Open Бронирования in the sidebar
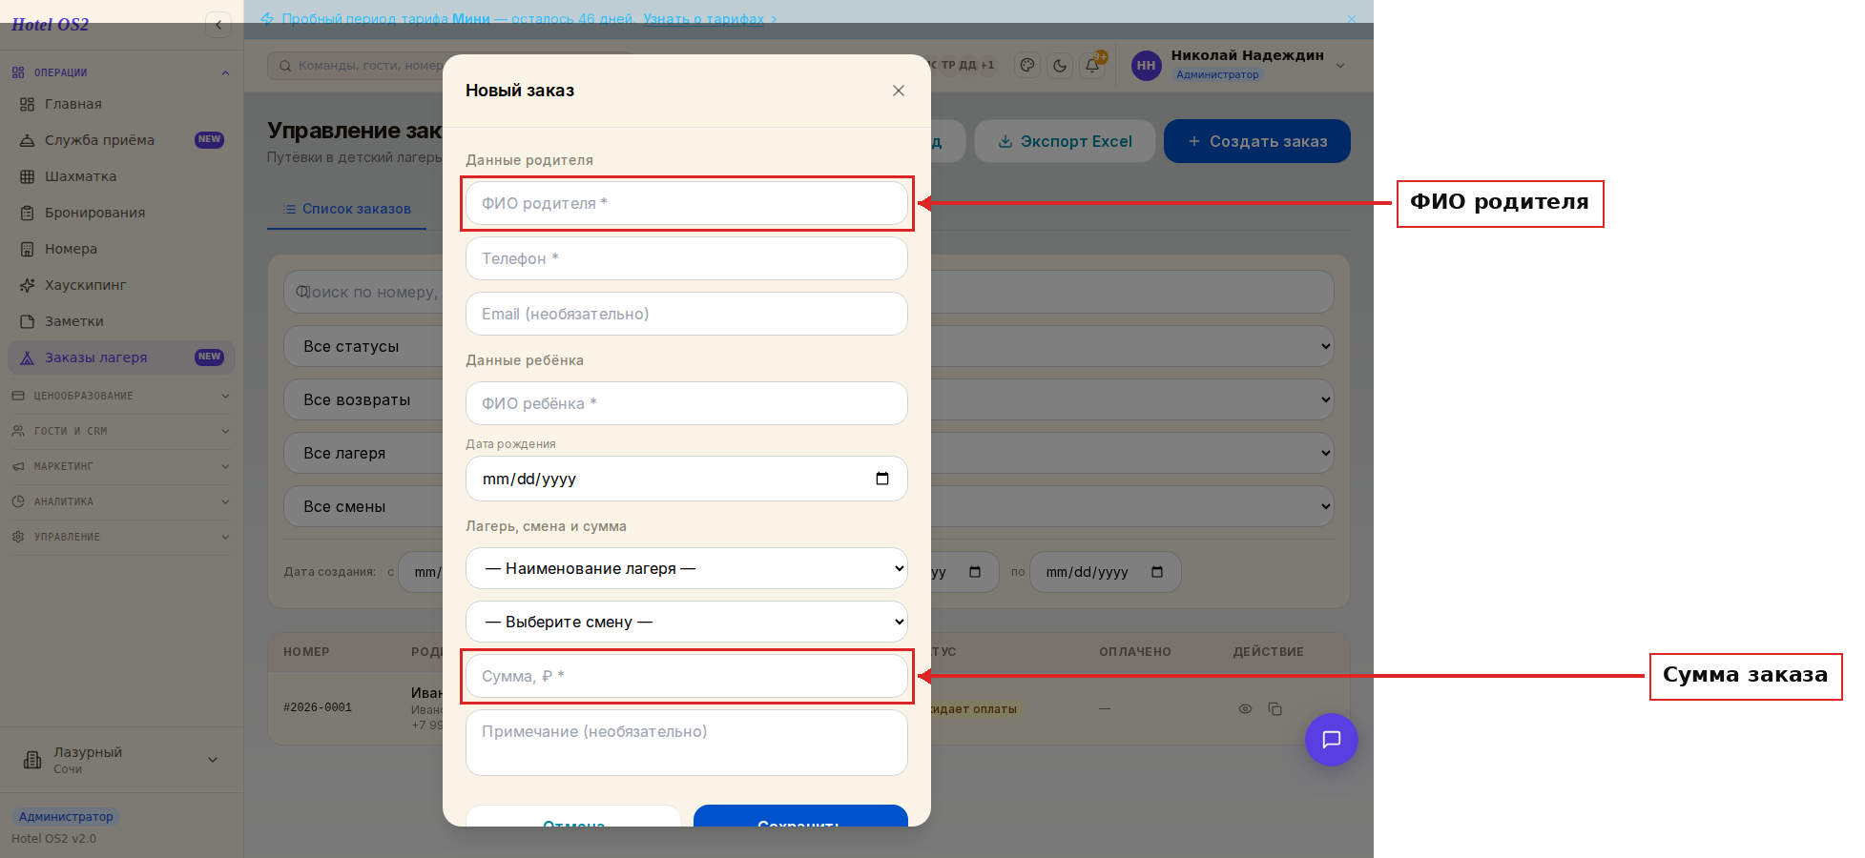 coord(121,213)
